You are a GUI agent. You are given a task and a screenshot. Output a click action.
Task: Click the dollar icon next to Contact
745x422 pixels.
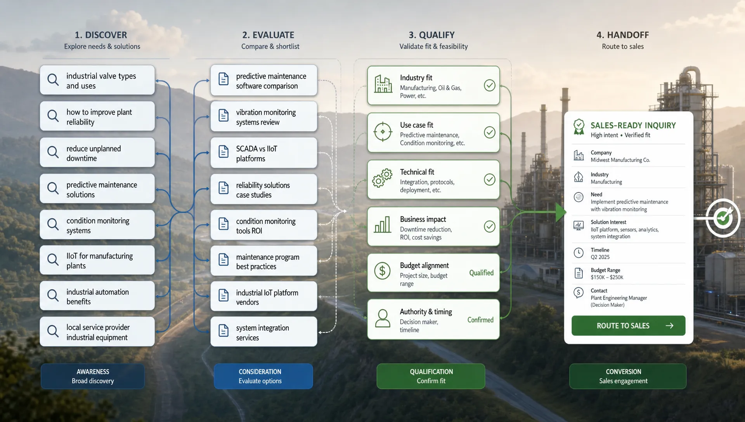pos(579,293)
